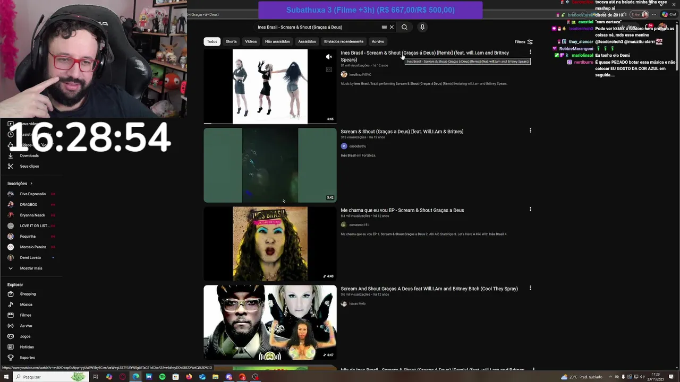Open Scream & Shout [feat. will.I.Am & Britney] title
This screenshot has height=382, width=680.
402,132
